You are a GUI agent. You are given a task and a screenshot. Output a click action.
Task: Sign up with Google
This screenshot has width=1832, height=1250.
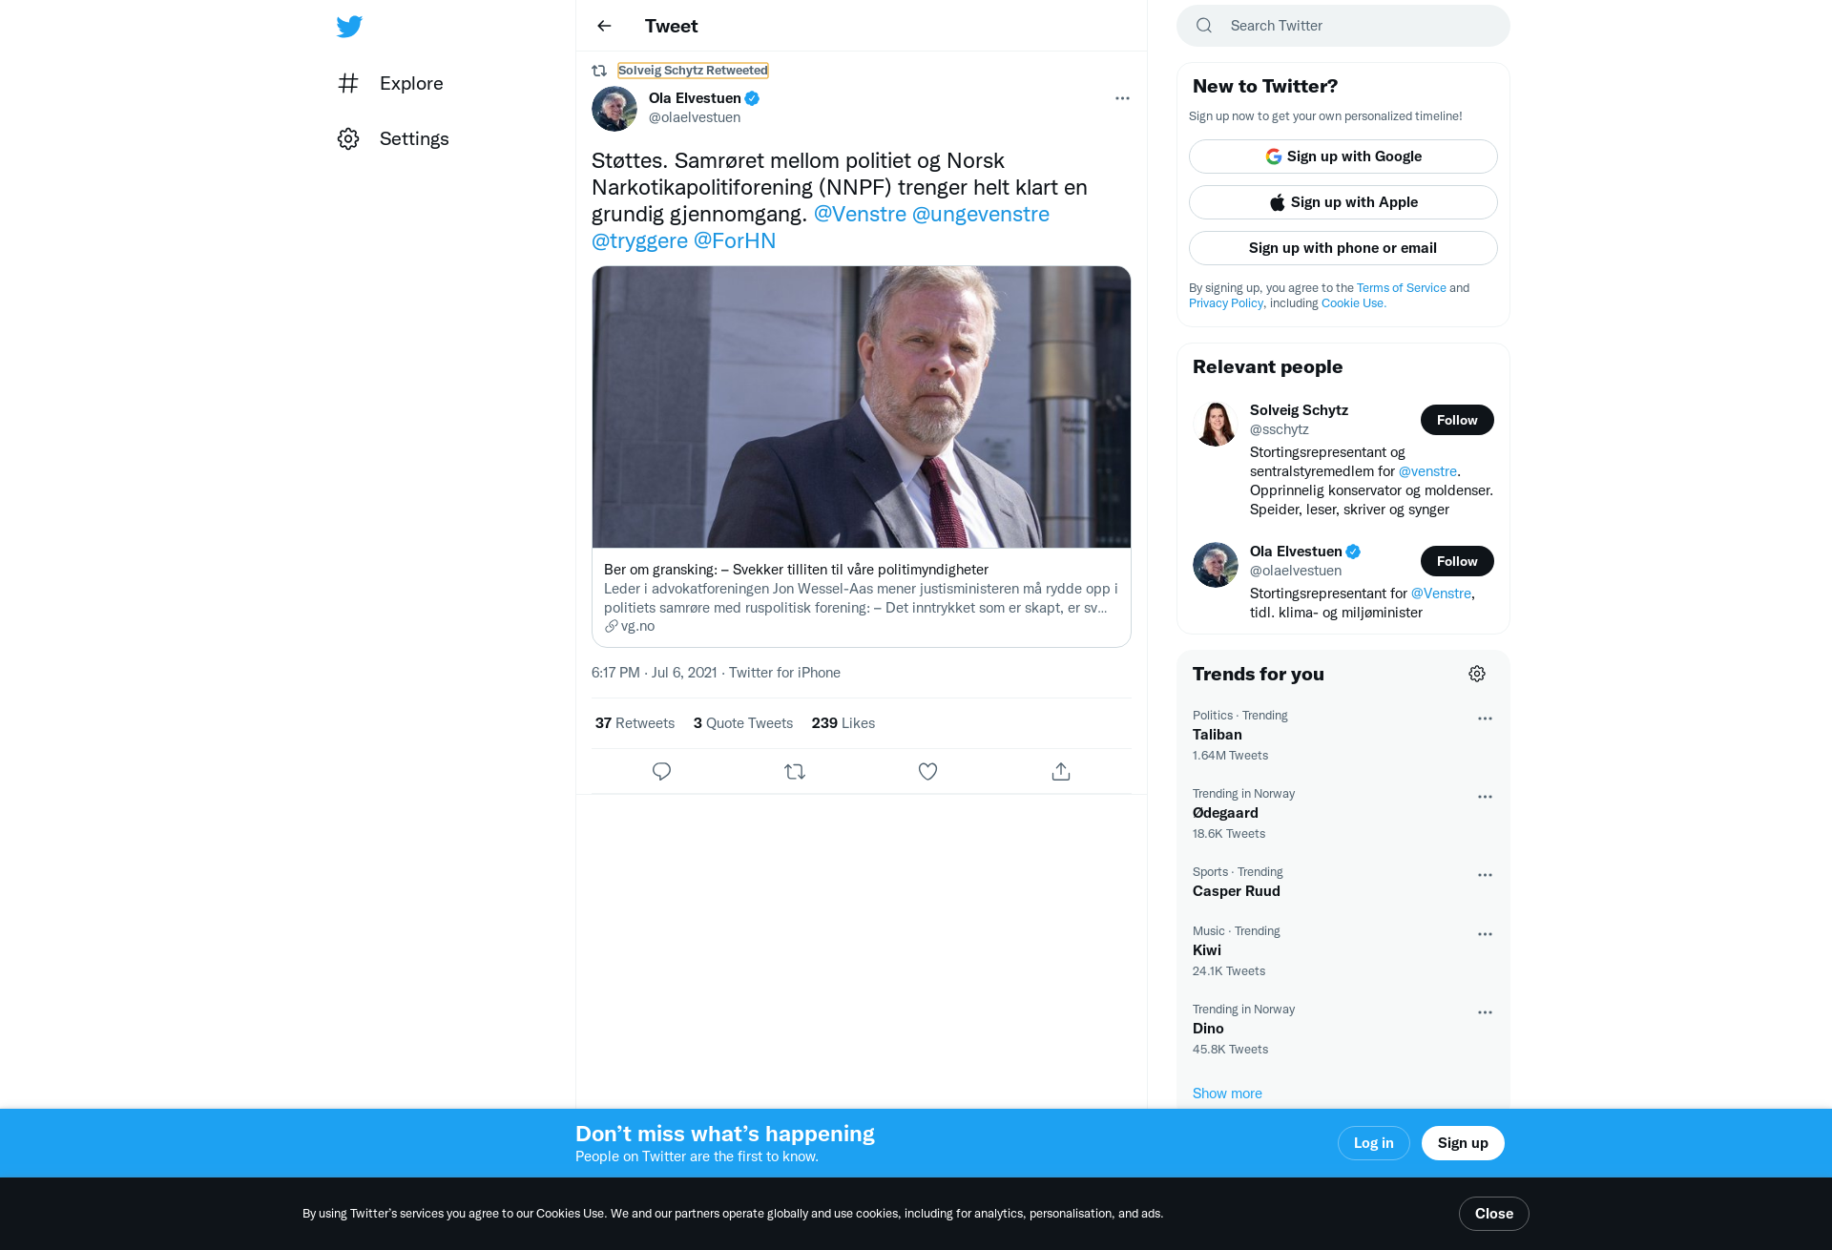pos(1343,156)
